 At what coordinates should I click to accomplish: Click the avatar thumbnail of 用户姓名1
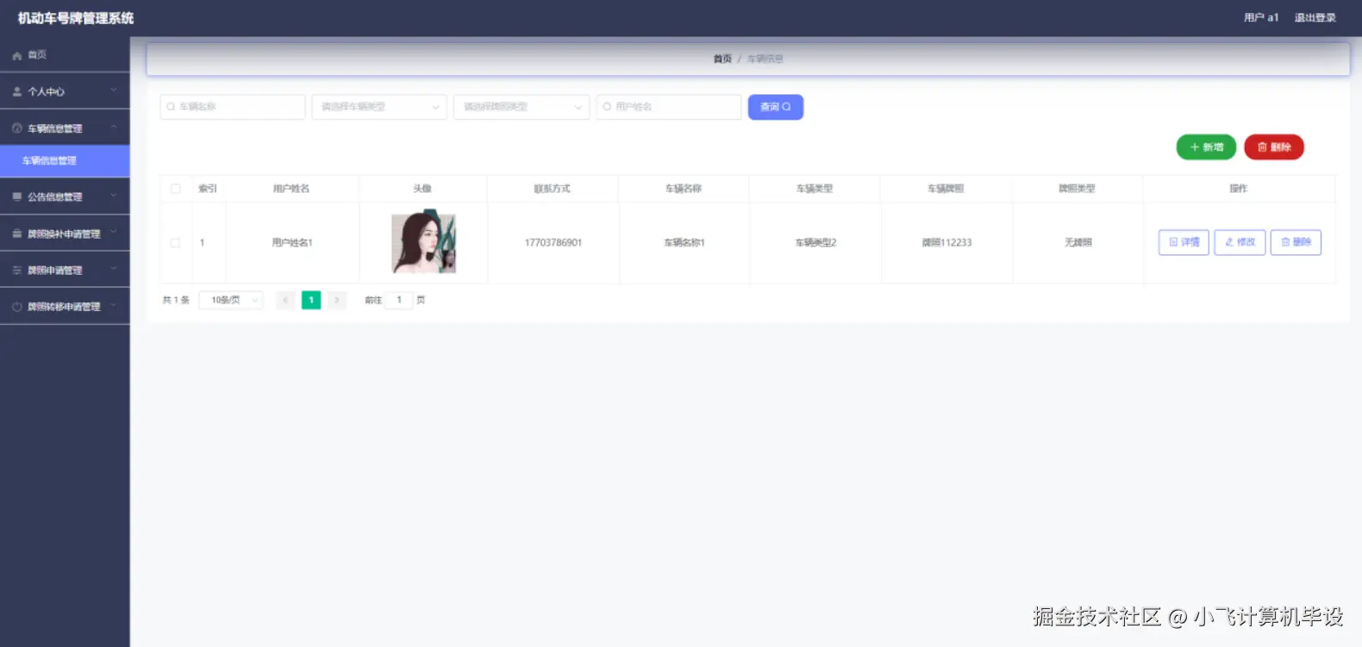point(423,243)
